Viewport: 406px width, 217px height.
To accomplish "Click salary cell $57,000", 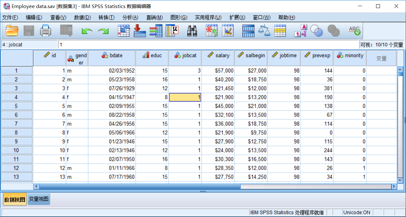I will 218,71.
